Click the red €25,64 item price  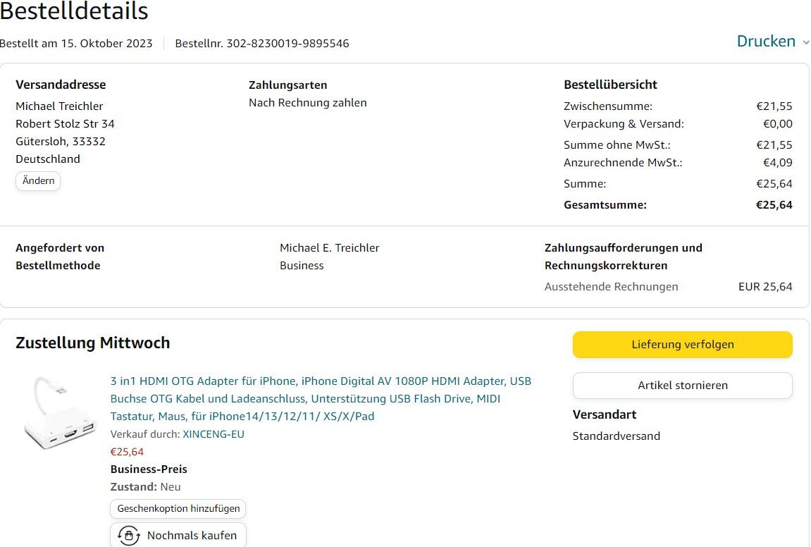[127, 452]
